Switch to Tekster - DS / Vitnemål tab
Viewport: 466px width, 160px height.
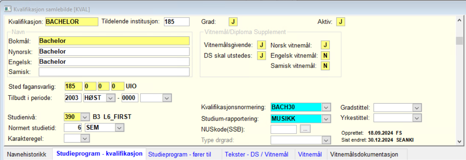tap(257, 154)
